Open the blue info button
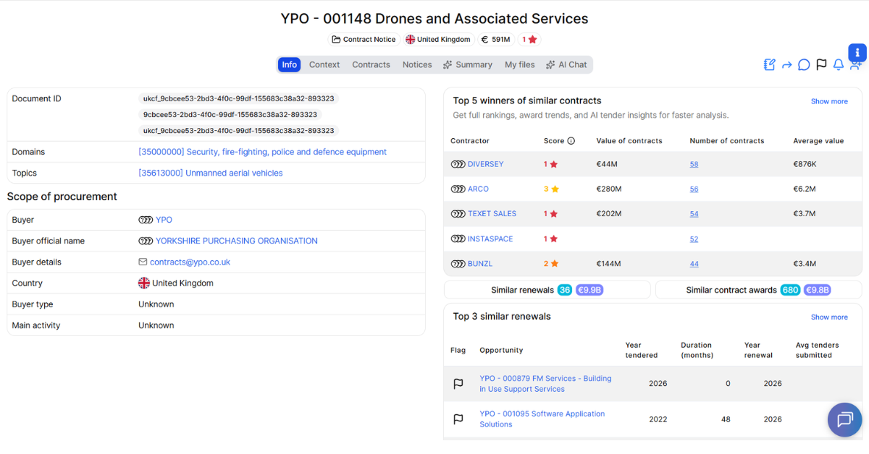Image resolution: width=869 pixels, height=454 pixels. click(x=857, y=53)
